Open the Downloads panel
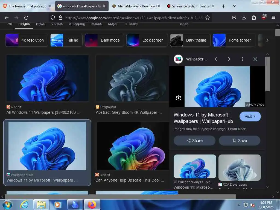This screenshot has width=280, height=210. point(244,17)
